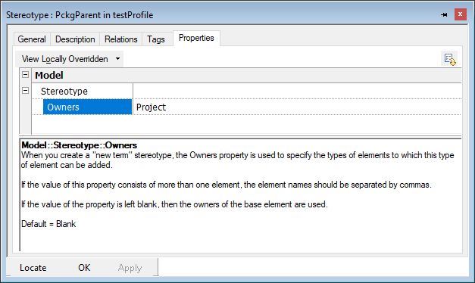Edit the Owners value field showing Project
Viewport: 475px width, 283px height.
pos(297,107)
